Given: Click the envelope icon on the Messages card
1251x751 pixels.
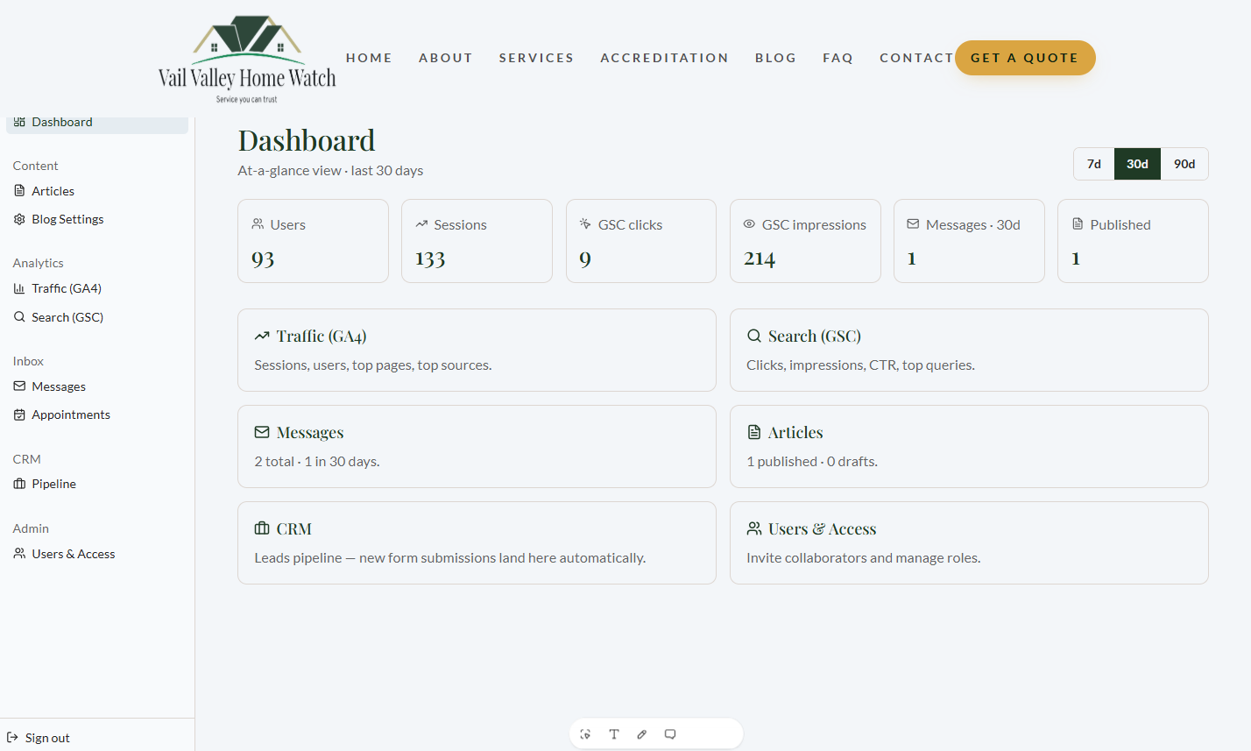Looking at the screenshot, I should tap(262, 432).
